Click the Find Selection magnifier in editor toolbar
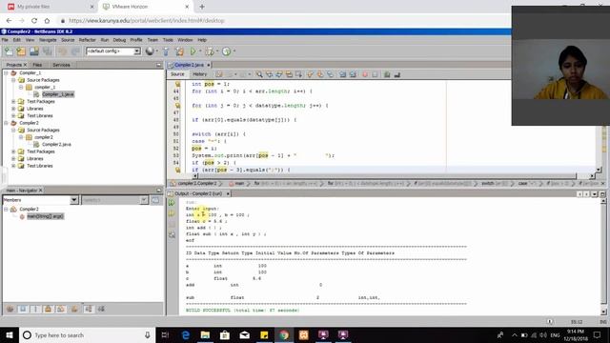The image size is (610, 343). point(259,74)
